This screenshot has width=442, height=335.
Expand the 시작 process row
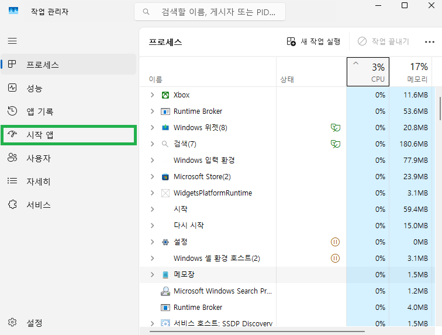152,210
